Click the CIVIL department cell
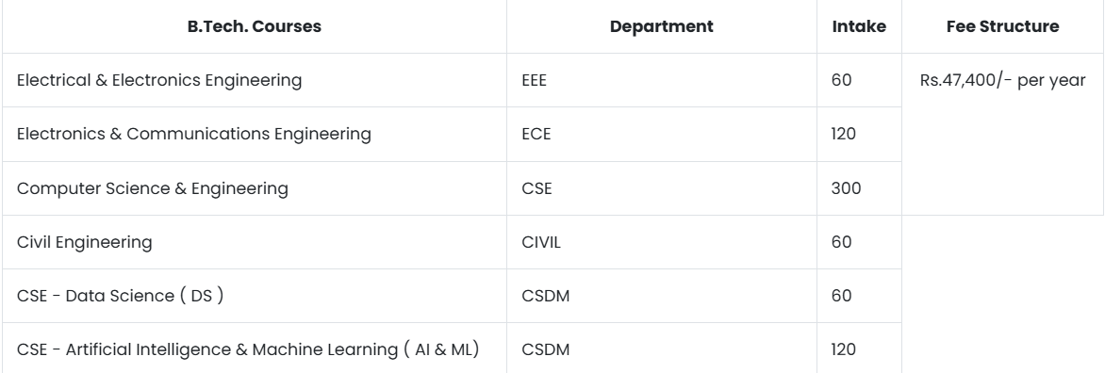Screen dimensions: 1105x373 tap(662, 242)
